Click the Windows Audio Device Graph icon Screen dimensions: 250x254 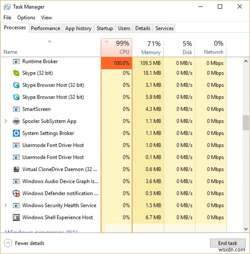(x=16, y=181)
